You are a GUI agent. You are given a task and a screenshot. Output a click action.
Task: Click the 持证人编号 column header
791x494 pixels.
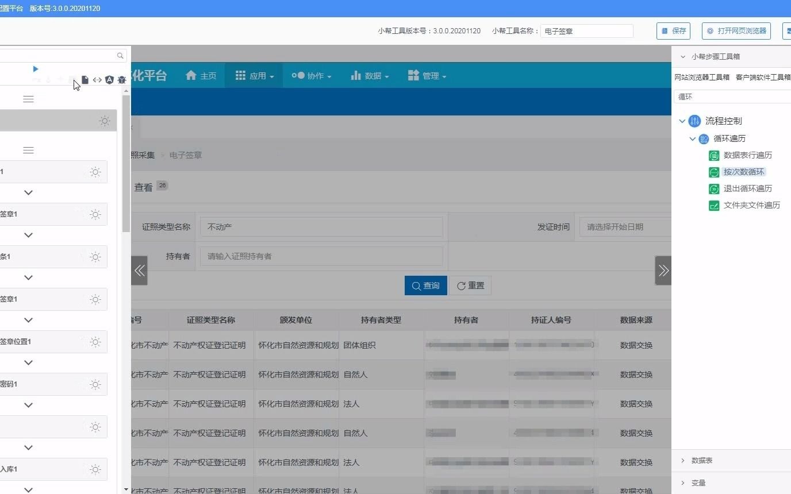pos(551,320)
